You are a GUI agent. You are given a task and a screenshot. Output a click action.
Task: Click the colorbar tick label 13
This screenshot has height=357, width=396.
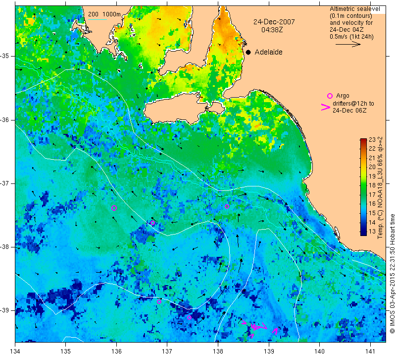click(372, 231)
